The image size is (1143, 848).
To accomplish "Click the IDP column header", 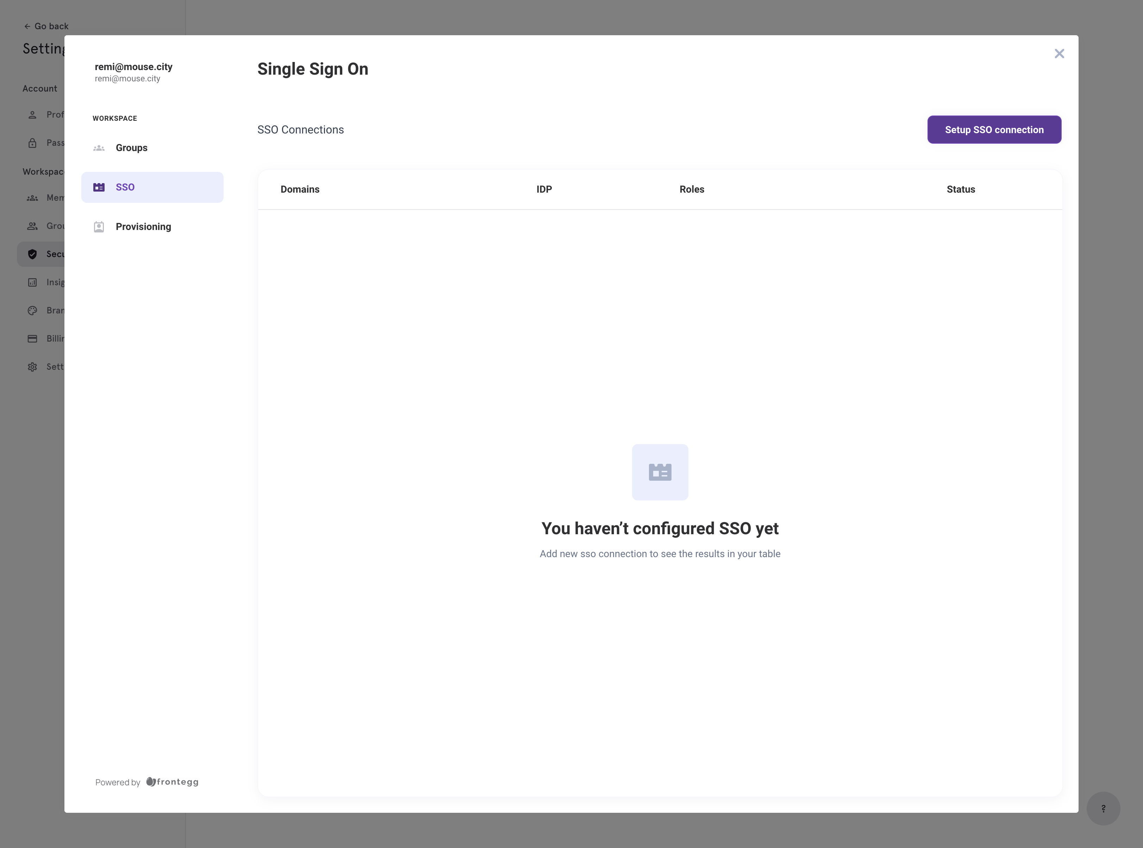I will [544, 189].
